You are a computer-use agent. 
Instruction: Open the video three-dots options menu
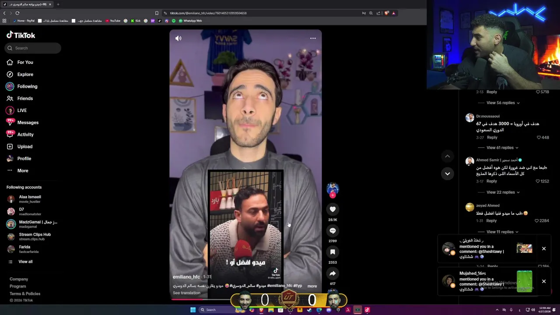click(x=313, y=38)
